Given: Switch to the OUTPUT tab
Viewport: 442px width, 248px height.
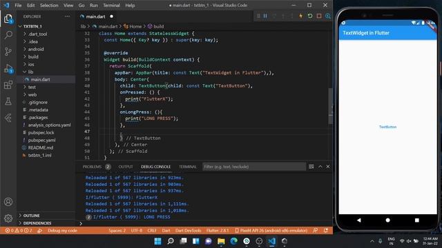Looking at the screenshot, I should click(x=126, y=167).
